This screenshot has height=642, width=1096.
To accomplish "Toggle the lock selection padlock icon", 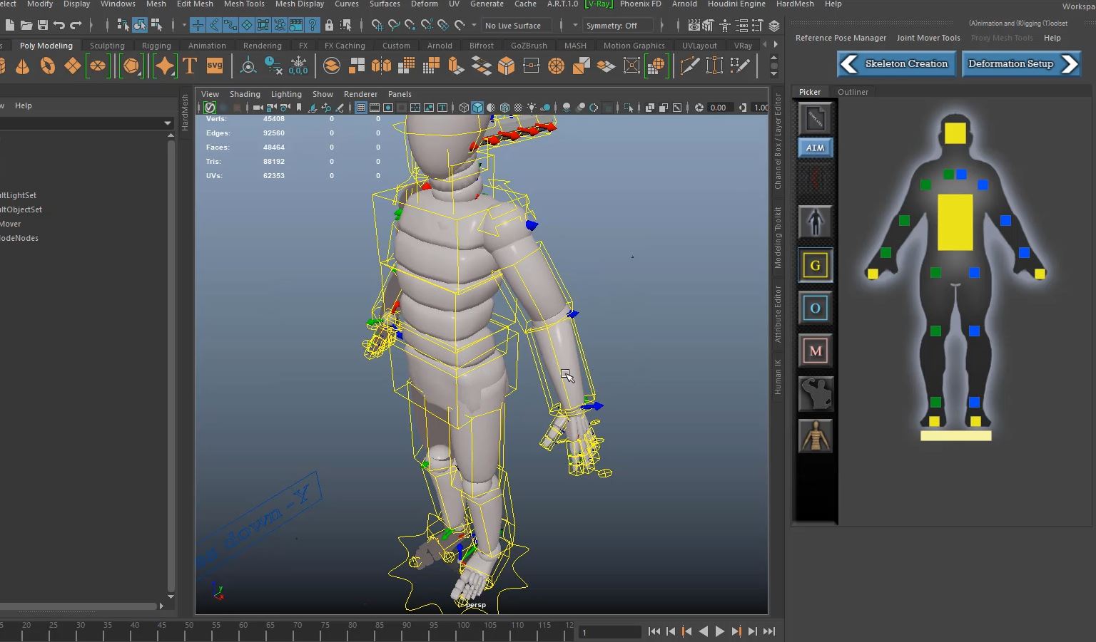I will 329,26.
